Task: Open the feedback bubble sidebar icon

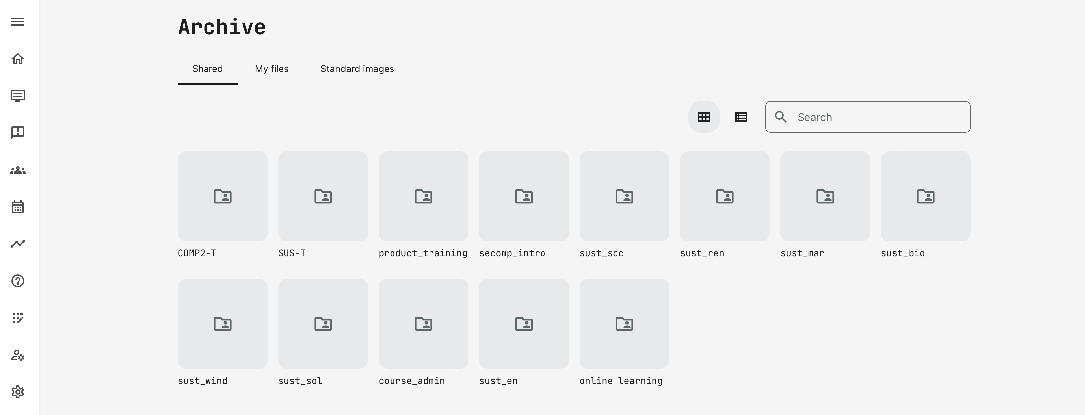Action: click(x=18, y=133)
